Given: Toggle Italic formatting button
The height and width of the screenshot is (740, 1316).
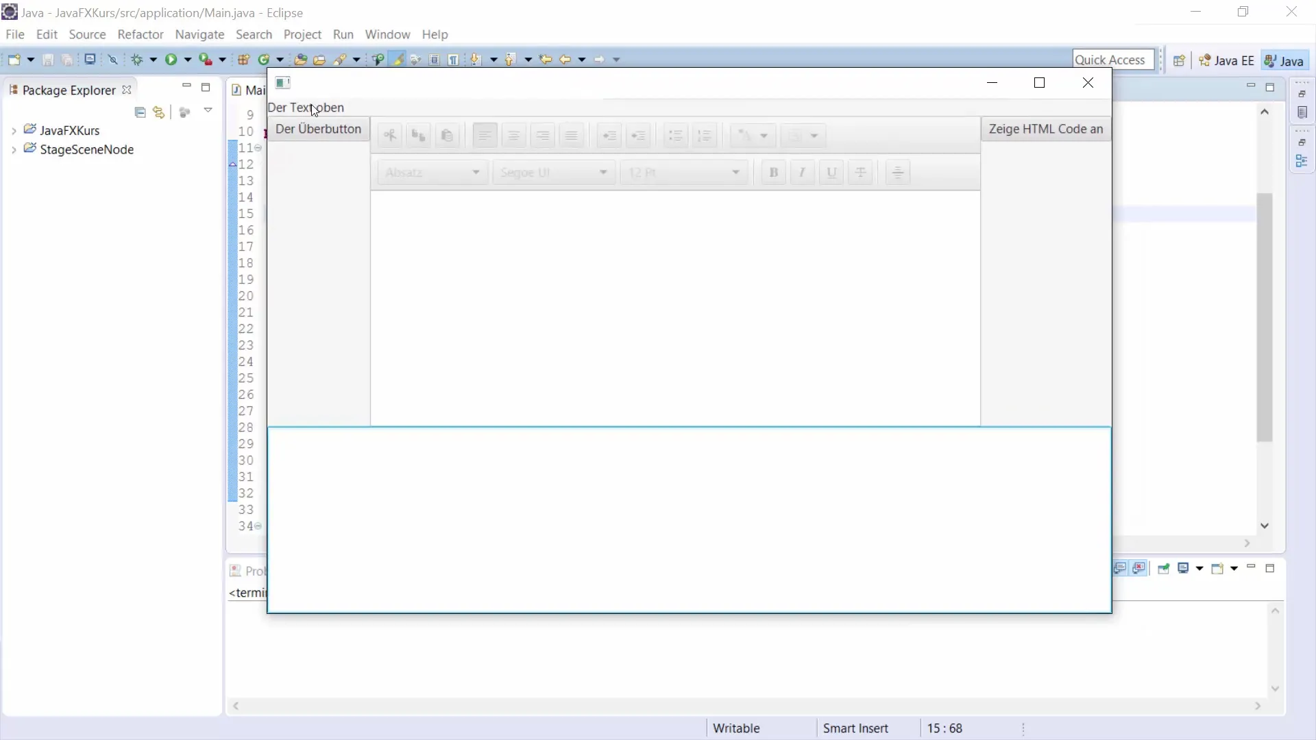Looking at the screenshot, I should pos(802,173).
